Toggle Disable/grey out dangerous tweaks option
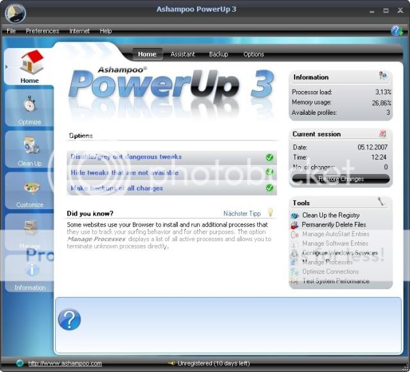Screen dimensions: 410x372 [x=269, y=157]
